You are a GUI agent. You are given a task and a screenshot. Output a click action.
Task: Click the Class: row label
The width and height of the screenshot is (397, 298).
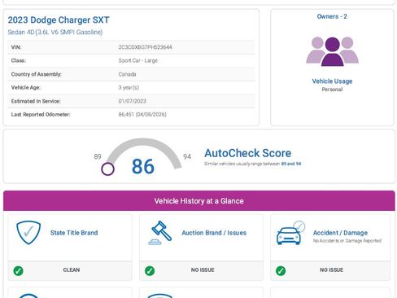[x=19, y=60]
